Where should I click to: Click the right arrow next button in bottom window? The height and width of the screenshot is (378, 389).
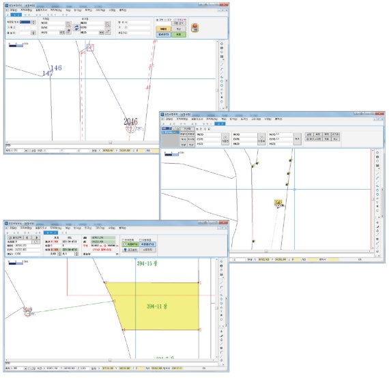[36, 237]
